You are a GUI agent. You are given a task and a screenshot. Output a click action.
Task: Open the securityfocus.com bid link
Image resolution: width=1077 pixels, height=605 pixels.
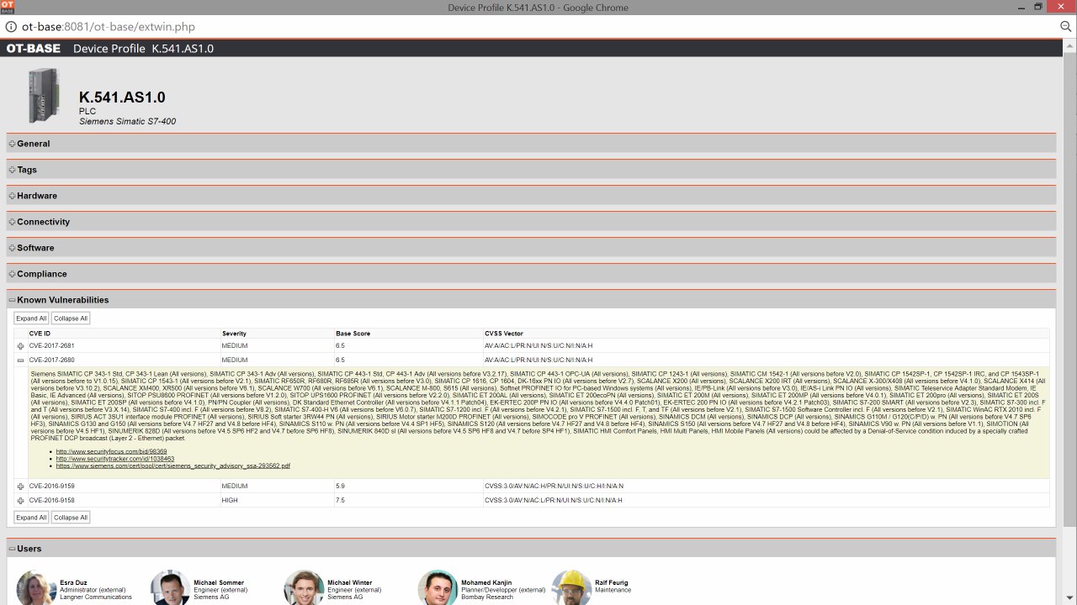tap(111, 452)
